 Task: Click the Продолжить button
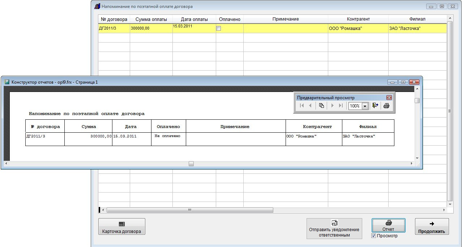(x=432, y=227)
